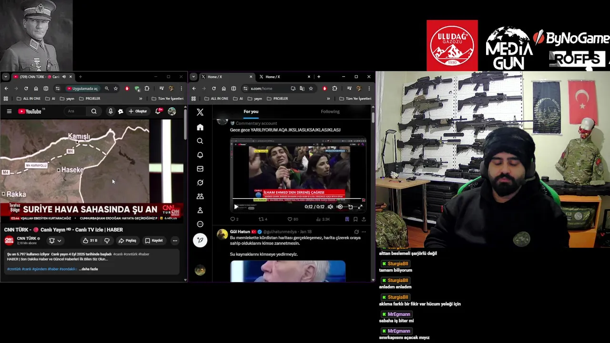The image size is (610, 343).
Task: Repost the tweet with 4 reposts
Action: 263,219
